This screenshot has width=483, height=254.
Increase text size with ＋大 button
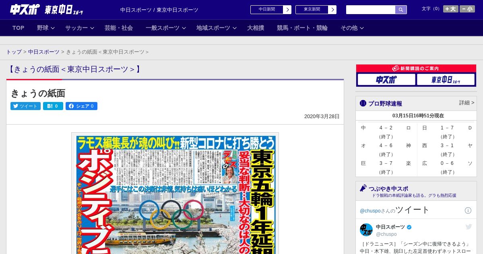[x=451, y=9]
